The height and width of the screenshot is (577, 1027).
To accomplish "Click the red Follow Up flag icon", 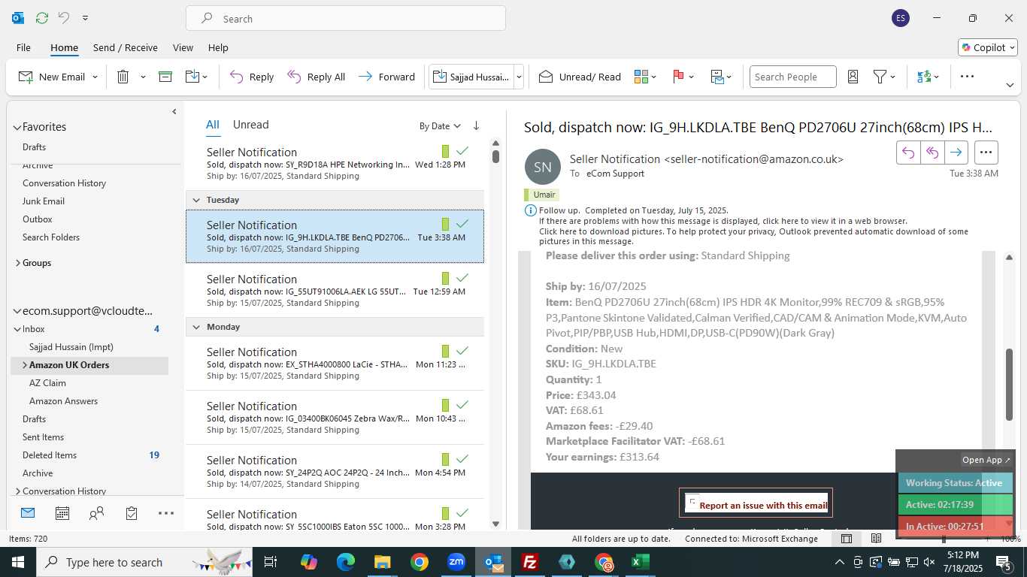I will 678,77.
